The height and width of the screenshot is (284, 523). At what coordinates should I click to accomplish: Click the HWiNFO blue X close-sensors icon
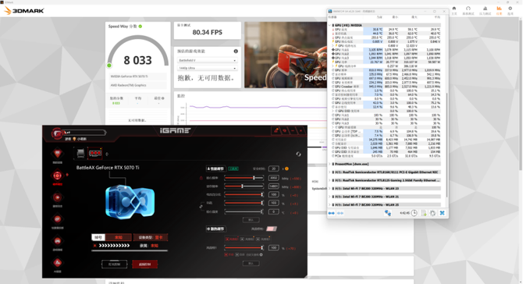(442, 213)
